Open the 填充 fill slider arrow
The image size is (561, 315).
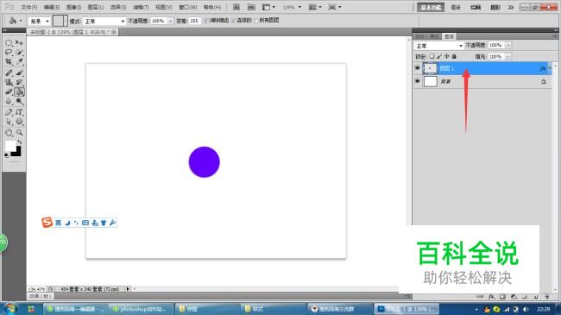click(508, 57)
